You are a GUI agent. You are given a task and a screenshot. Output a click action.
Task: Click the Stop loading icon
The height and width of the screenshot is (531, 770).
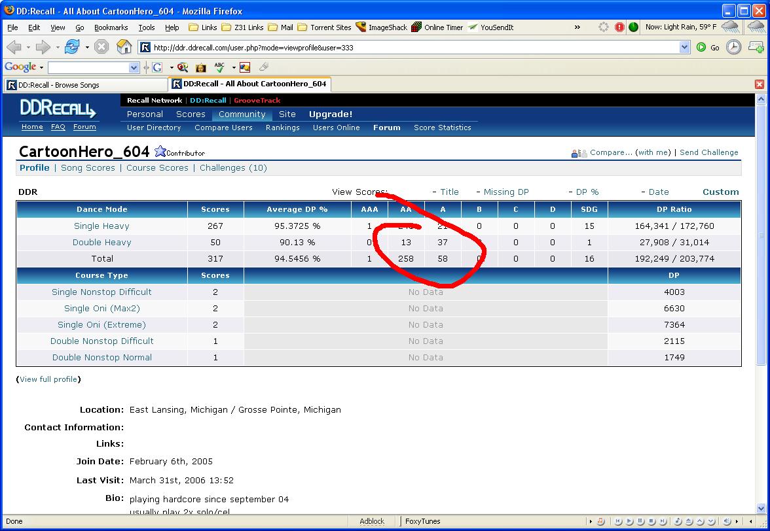pyautogui.click(x=101, y=47)
